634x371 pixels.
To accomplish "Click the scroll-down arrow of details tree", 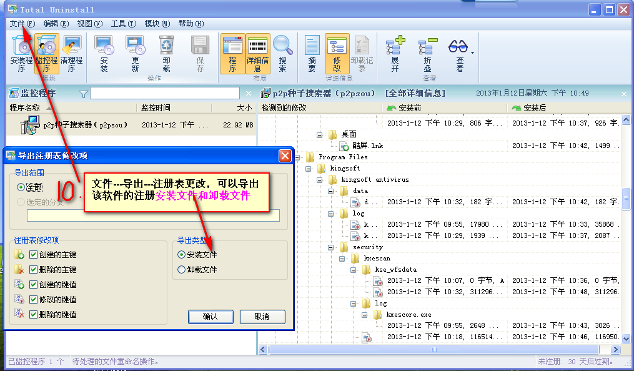I will pos(626,339).
